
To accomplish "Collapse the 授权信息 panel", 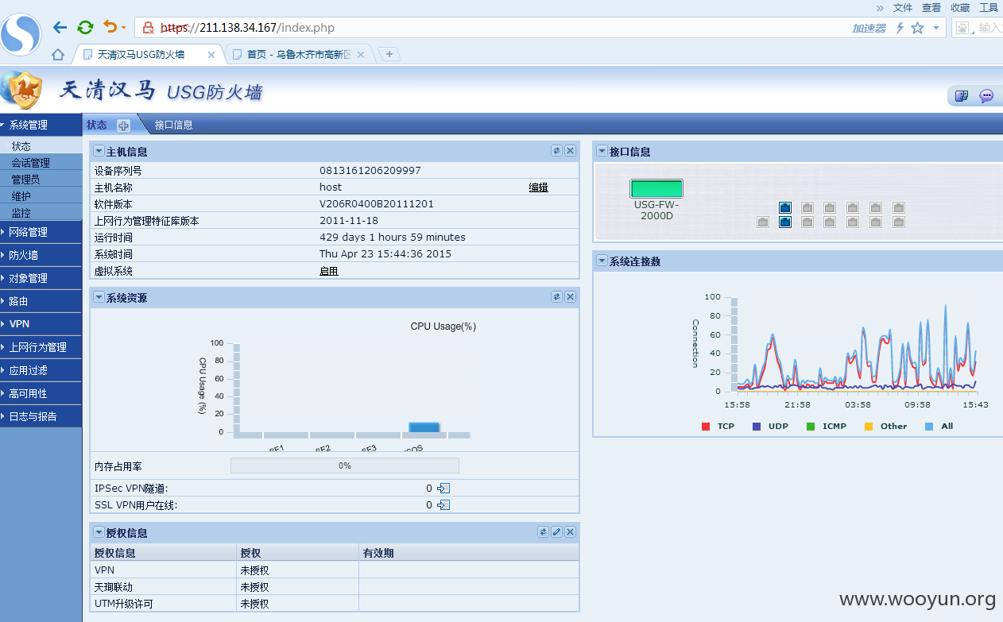I will [99, 532].
